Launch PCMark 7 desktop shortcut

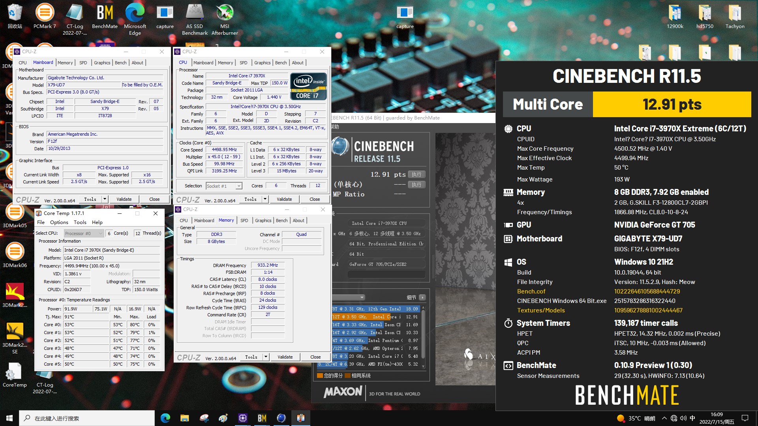pyautogui.click(x=45, y=16)
